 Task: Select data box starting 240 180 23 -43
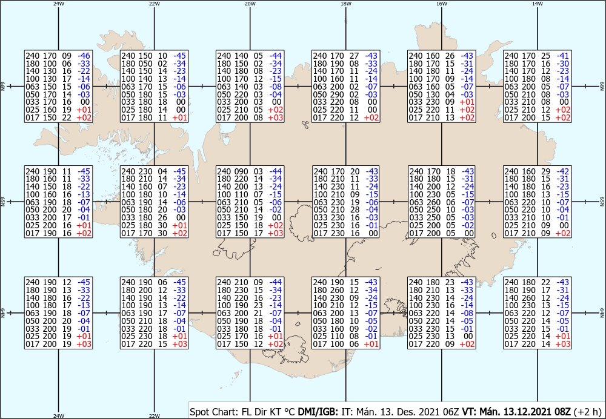441,313
